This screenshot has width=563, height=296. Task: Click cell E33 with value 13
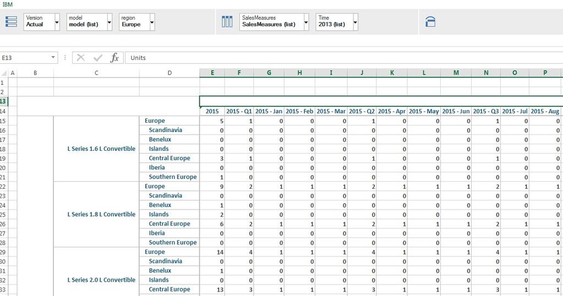coord(212,289)
